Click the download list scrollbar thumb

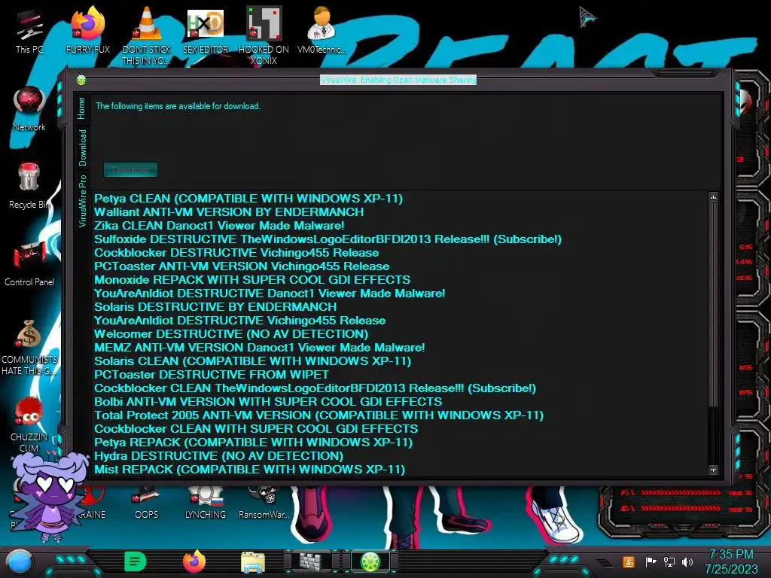713,304
